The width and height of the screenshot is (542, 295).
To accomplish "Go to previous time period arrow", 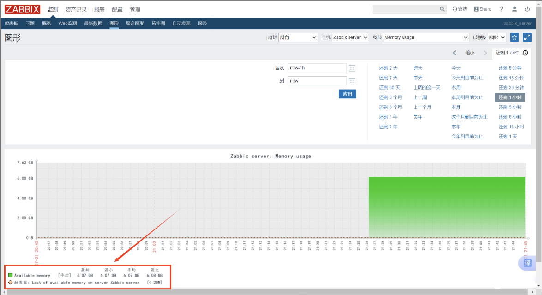I will 455,53.
